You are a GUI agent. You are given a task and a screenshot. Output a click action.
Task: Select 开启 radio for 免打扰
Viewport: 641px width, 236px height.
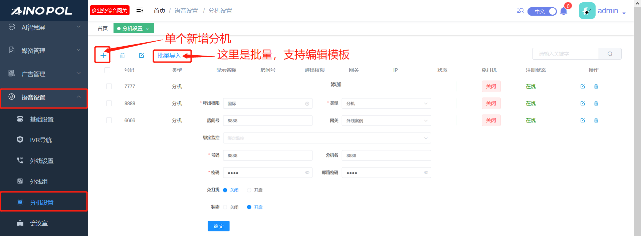pos(249,190)
